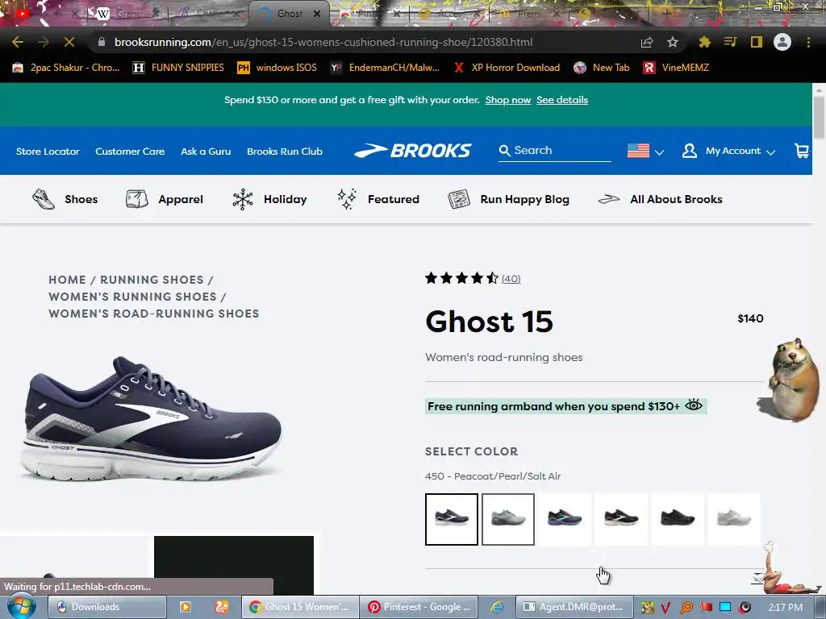Click the page vertical scrollbar thumb

click(820, 117)
